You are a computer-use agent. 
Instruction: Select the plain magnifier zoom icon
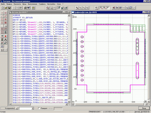(x=51, y=8)
